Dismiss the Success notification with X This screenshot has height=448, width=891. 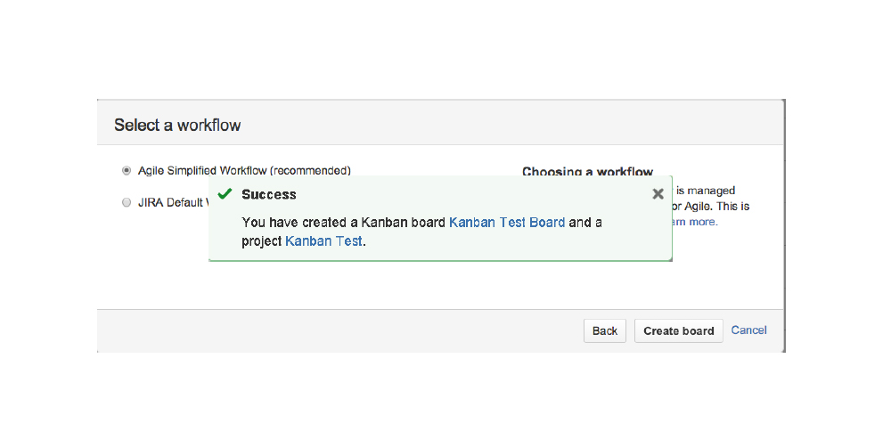pos(658,193)
